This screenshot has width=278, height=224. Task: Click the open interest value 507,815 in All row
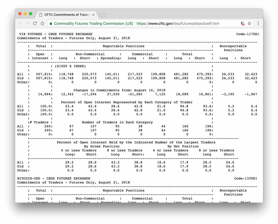tap(44, 74)
